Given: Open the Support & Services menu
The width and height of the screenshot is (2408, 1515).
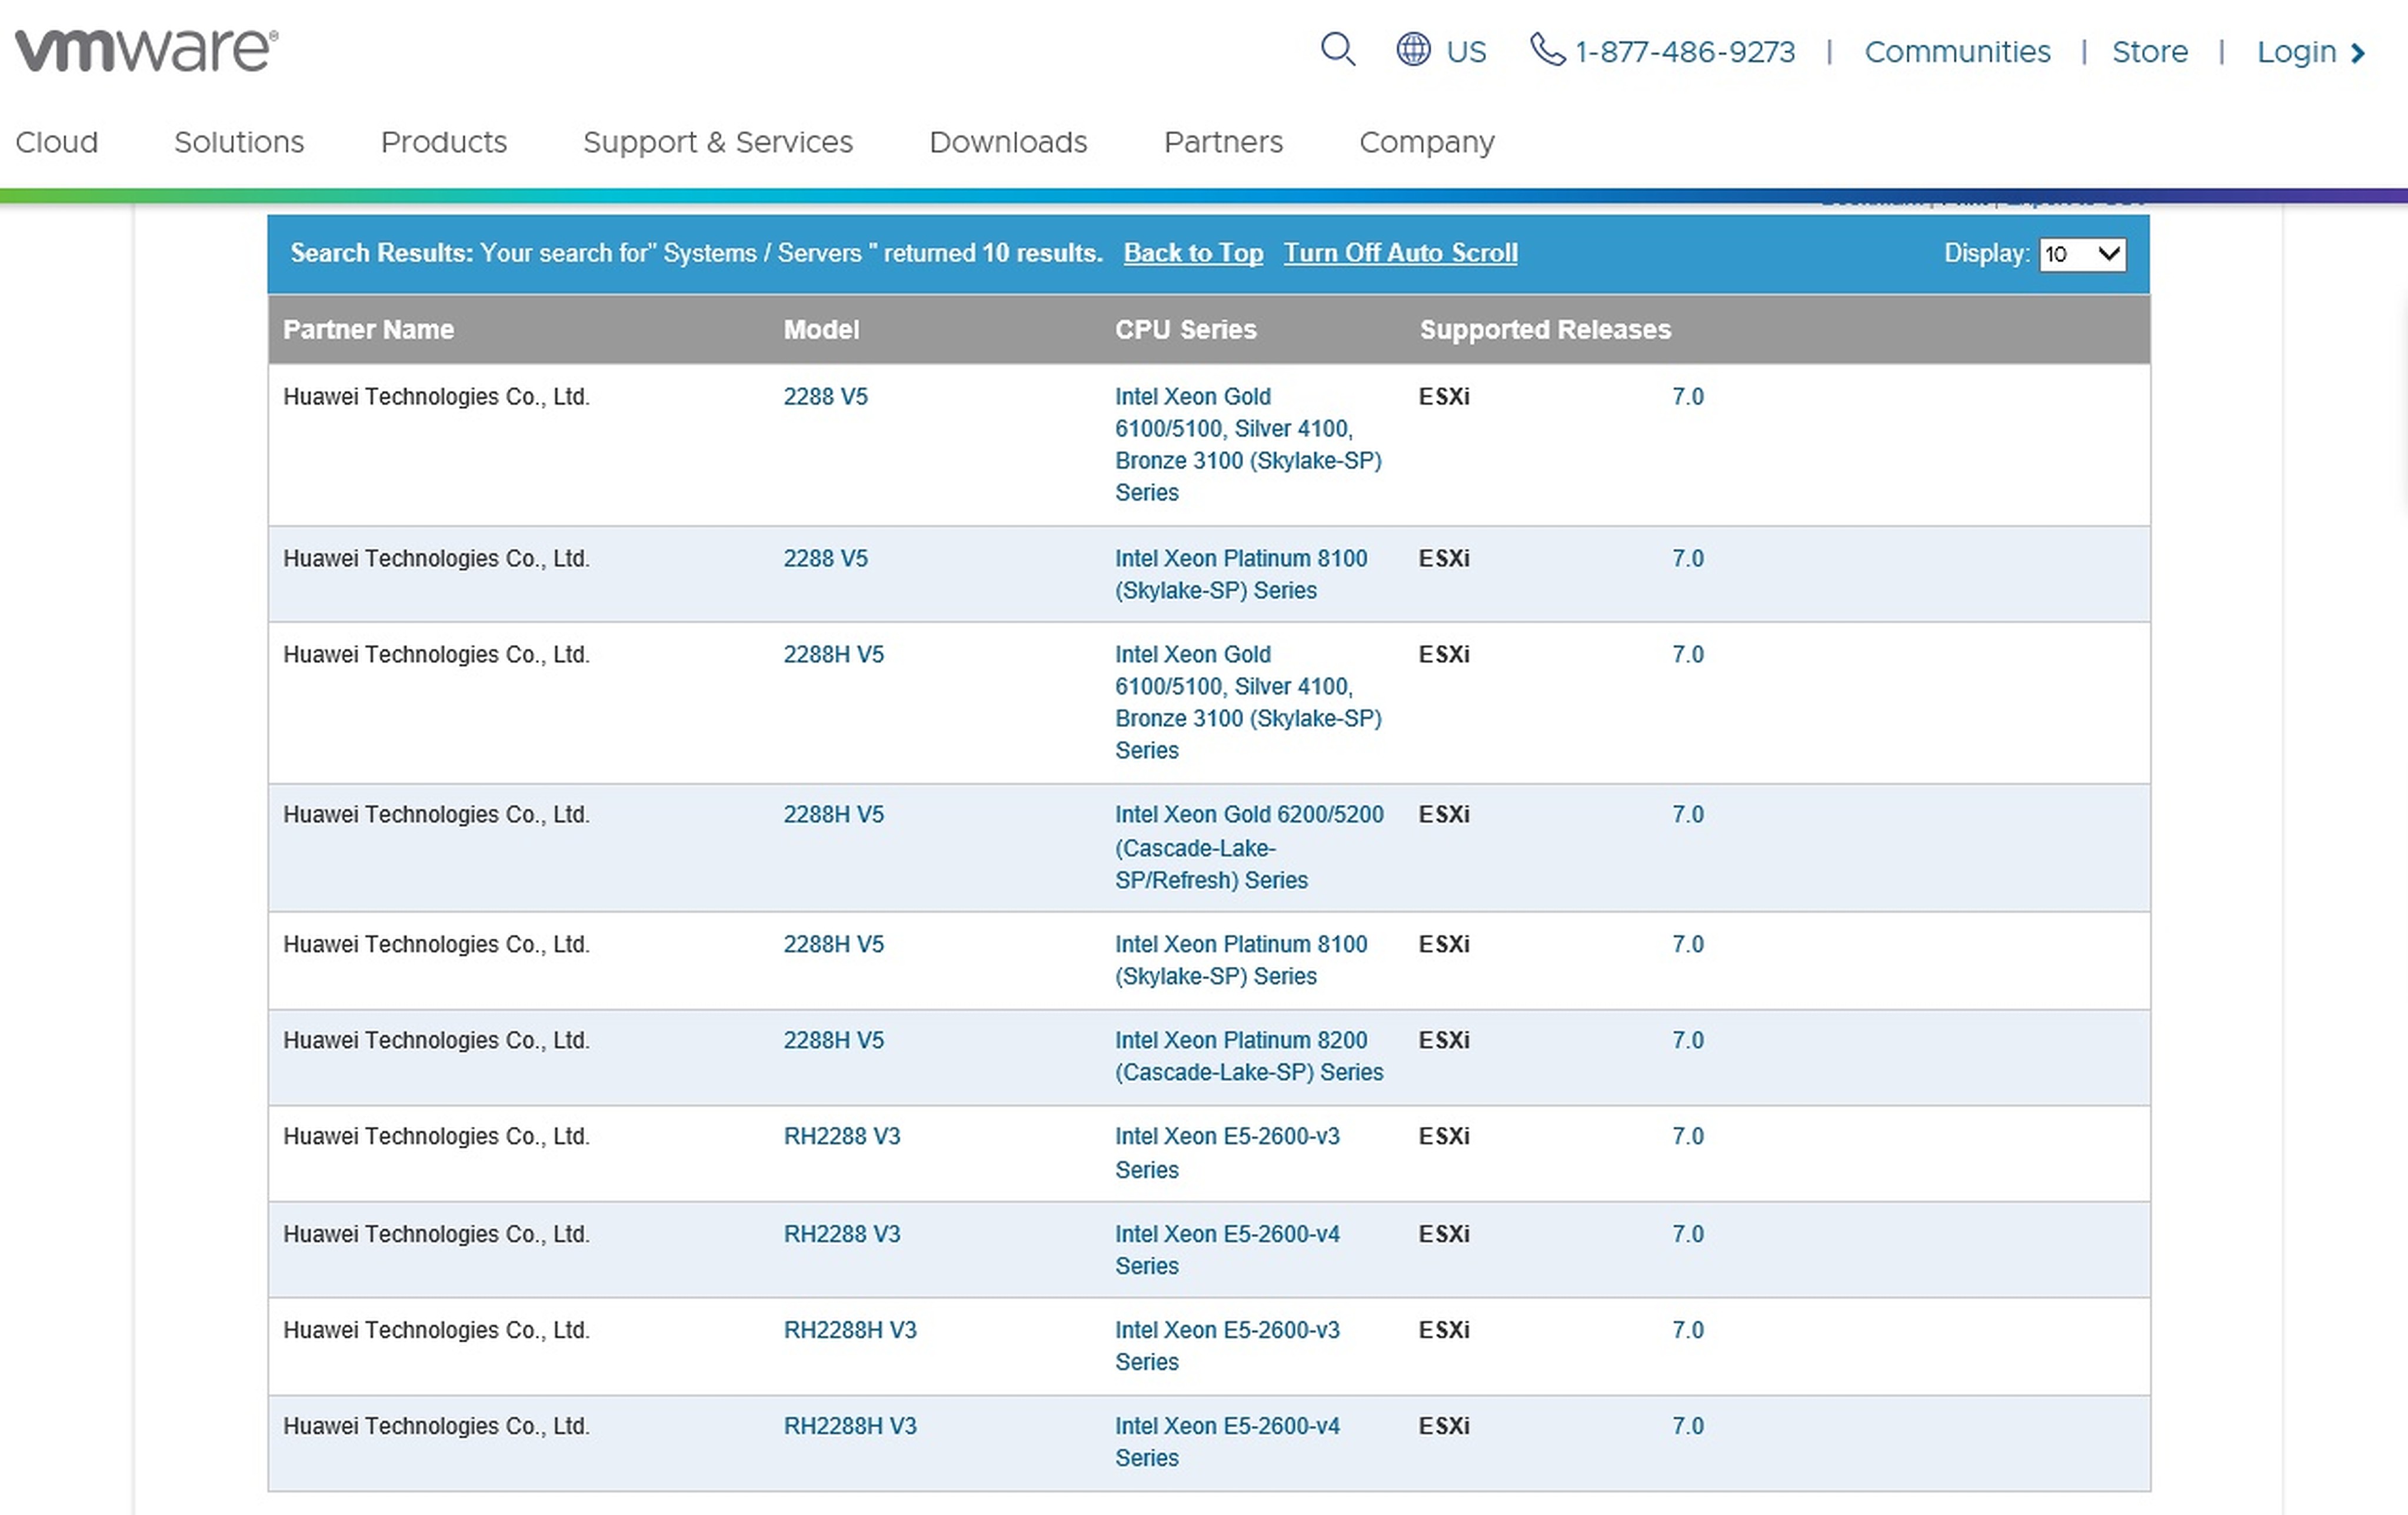Looking at the screenshot, I should (717, 142).
